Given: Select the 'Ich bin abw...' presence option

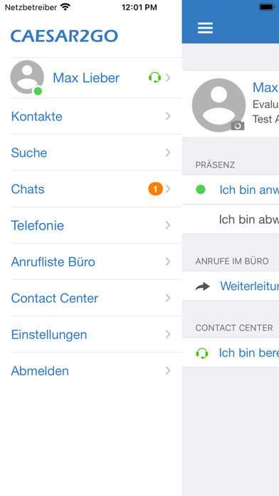Looking at the screenshot, I should pyautogui.click(x=231, y=219).
